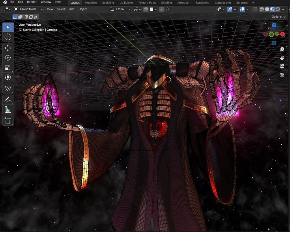290x232 pixels.
Task: Expand the viewport shading options dropdown
Action: tap(283, 9)
